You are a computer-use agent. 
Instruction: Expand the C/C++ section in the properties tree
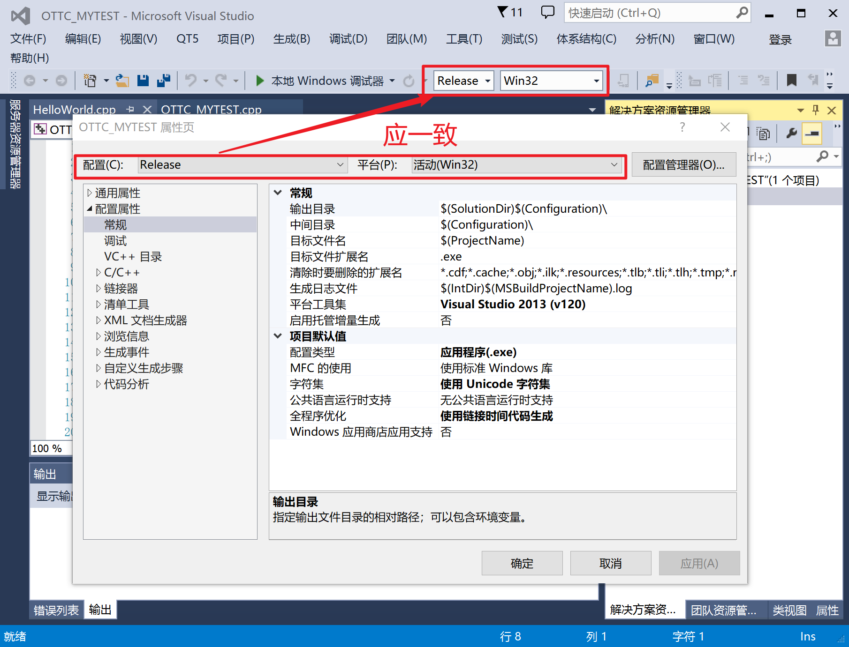click(99, 272)
